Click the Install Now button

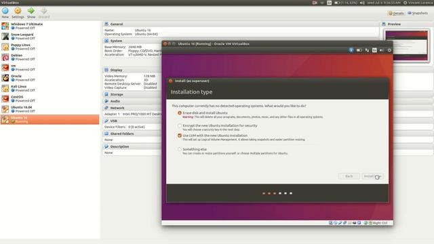click(372, 176)
